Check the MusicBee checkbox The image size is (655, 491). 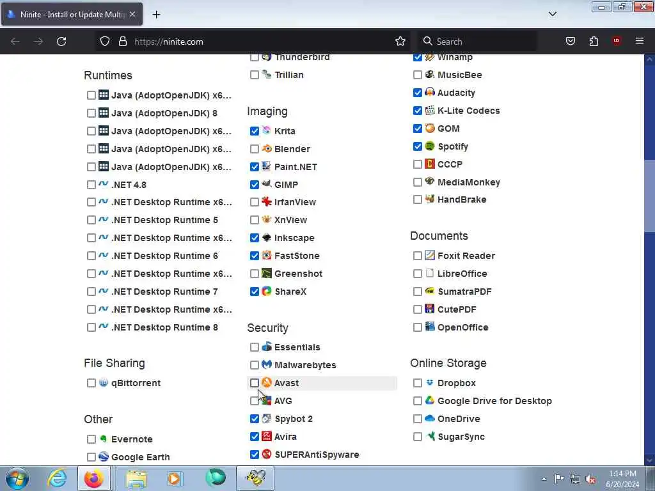click(417, 75)
